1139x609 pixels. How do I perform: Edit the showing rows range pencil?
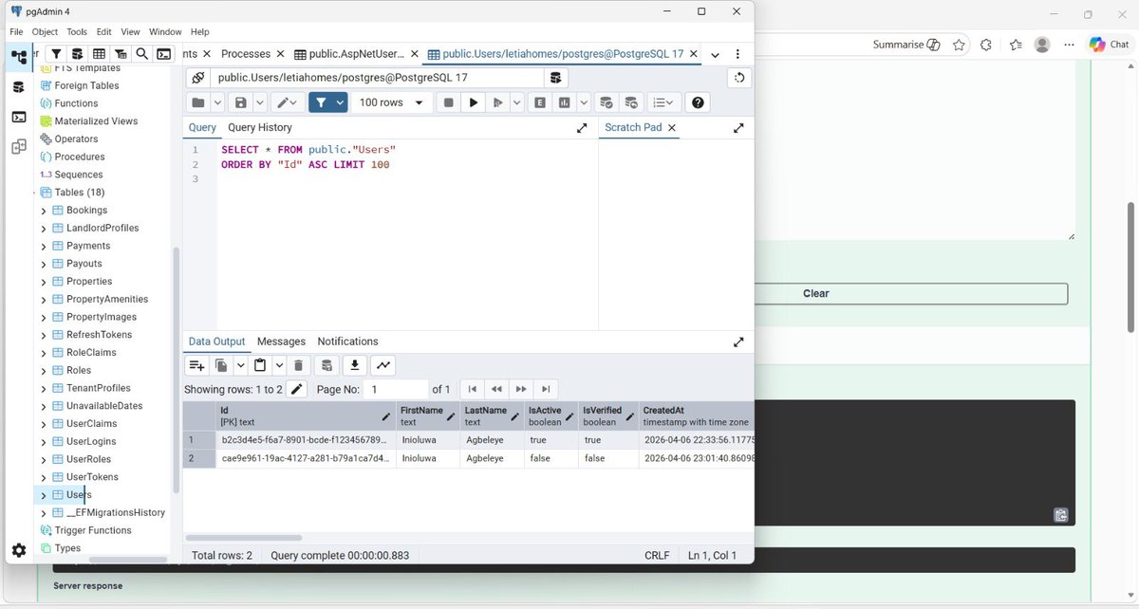297,389
